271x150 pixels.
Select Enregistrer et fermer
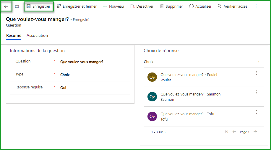(x=77, y=6)
